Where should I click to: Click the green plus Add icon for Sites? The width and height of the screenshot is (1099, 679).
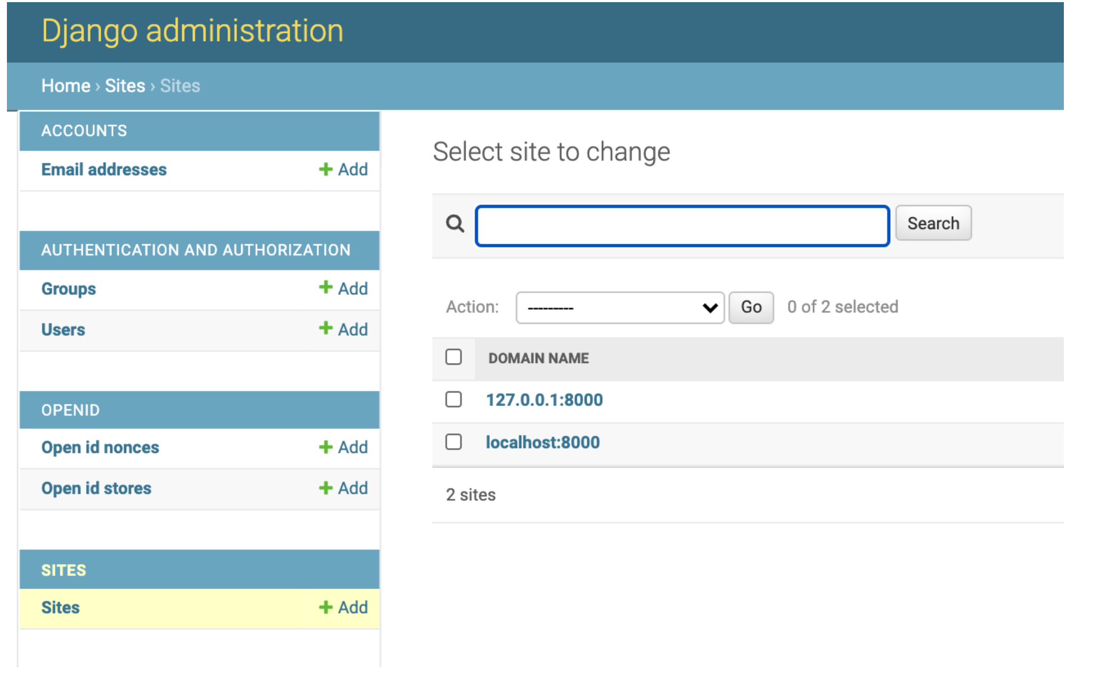pos(325,607)
